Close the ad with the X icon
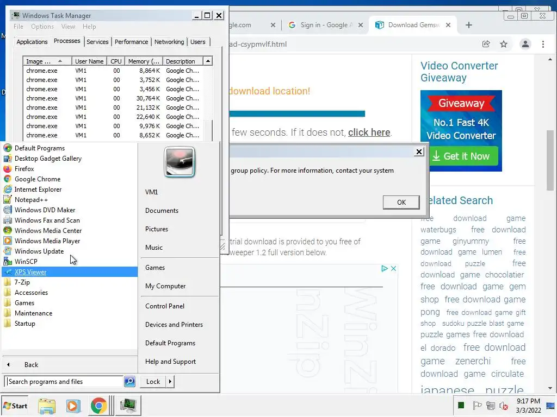 point(393,268)
